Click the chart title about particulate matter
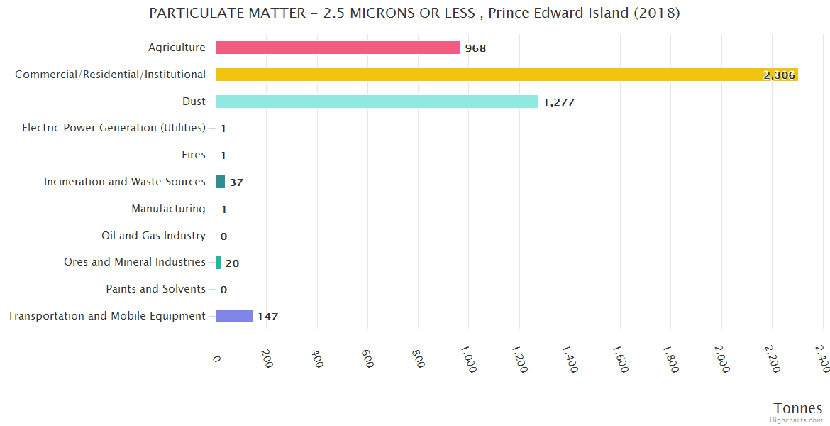 click(x=414, y=13)
